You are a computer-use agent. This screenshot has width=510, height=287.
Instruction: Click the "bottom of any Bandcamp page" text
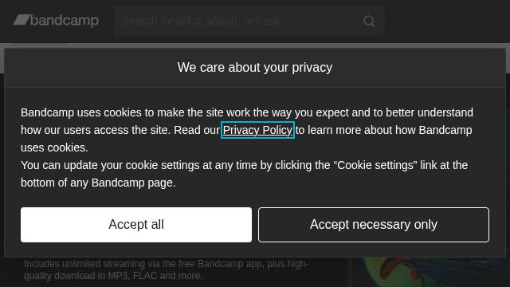tap(98, 183)
